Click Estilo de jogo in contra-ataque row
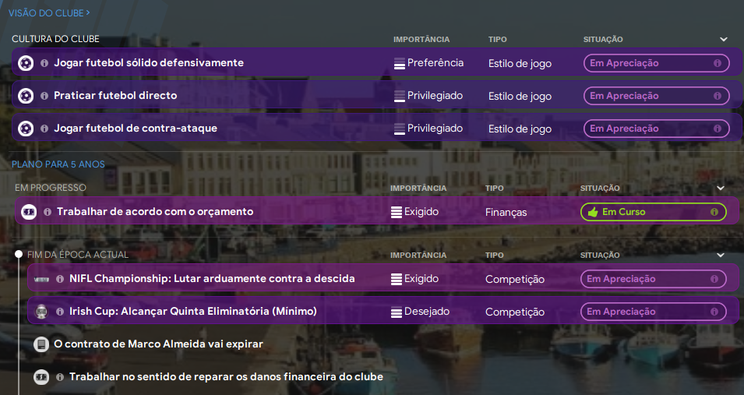The height and width of the screenshot is (395, 744). [520, 129]
